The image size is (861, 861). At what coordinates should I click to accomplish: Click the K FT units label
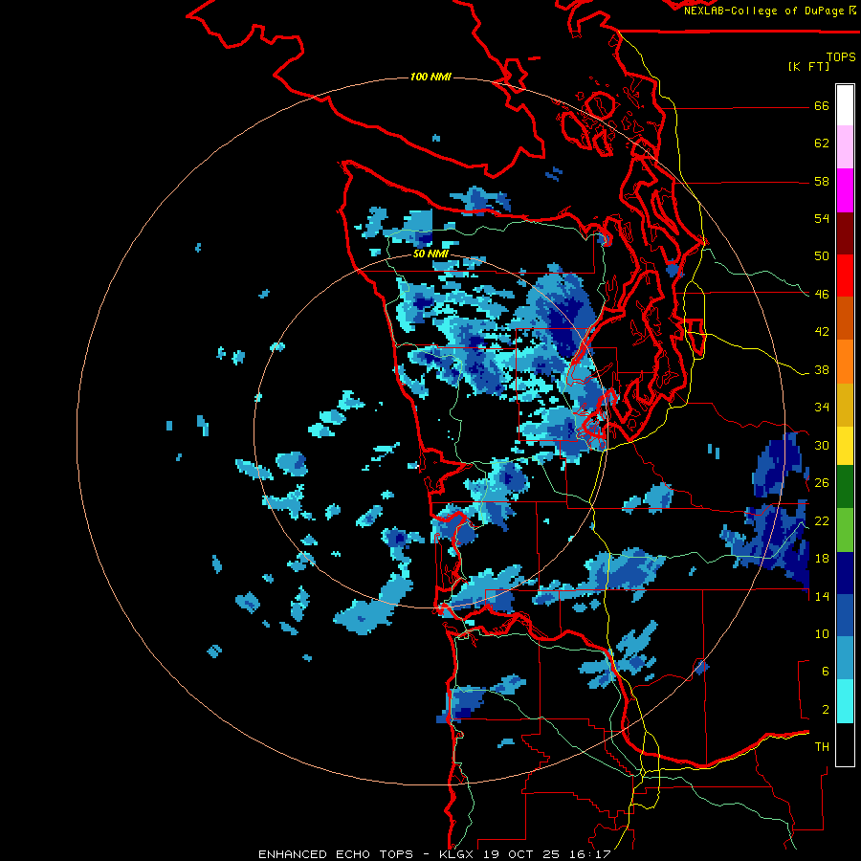click(808, 66)
